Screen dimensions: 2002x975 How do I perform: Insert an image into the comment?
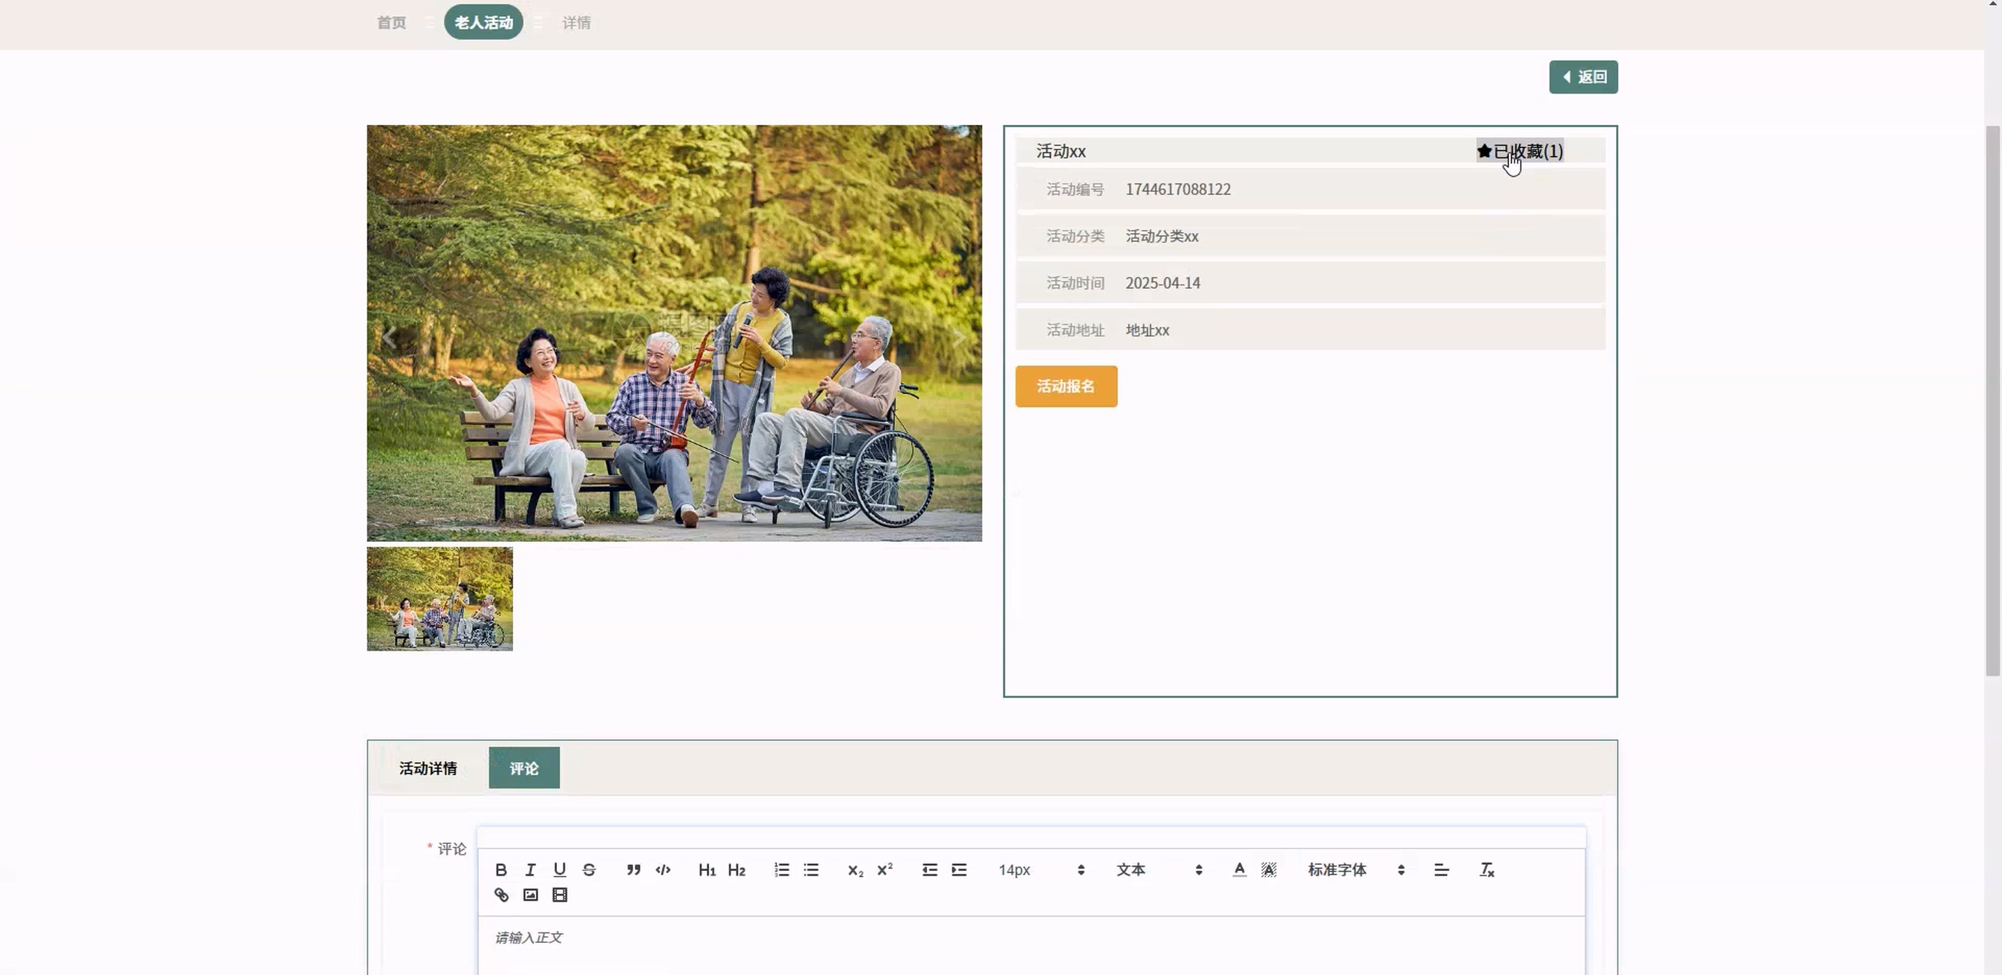coord(531,895)
